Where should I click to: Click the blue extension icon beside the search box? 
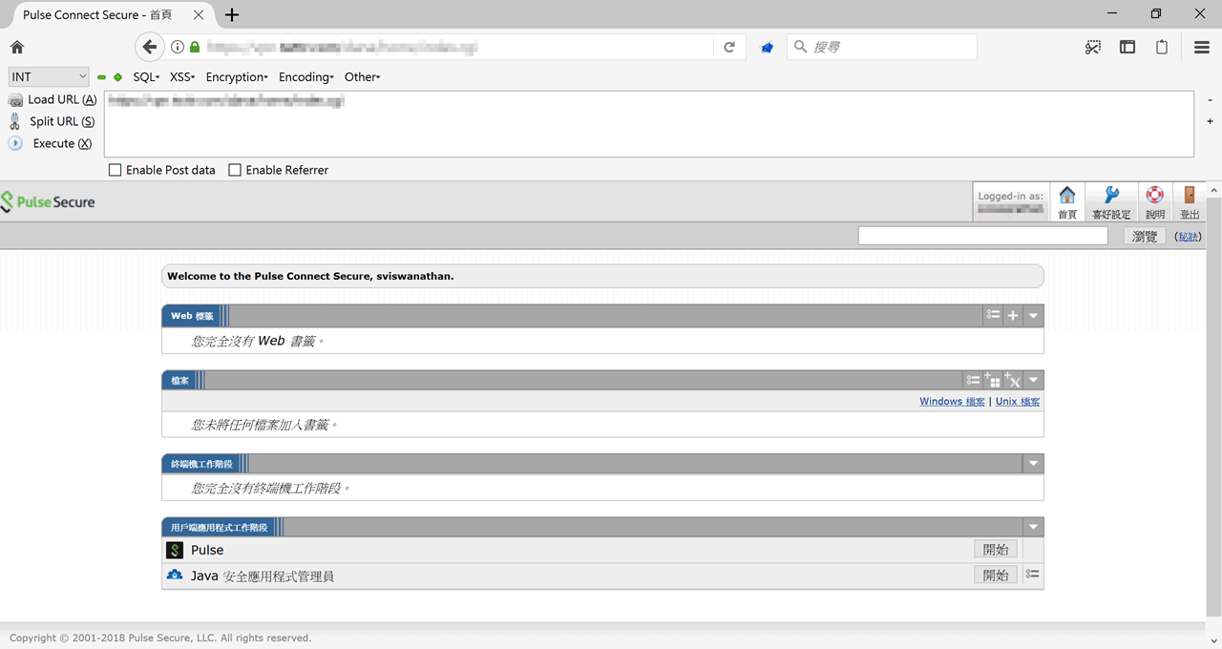pos(767,48)
